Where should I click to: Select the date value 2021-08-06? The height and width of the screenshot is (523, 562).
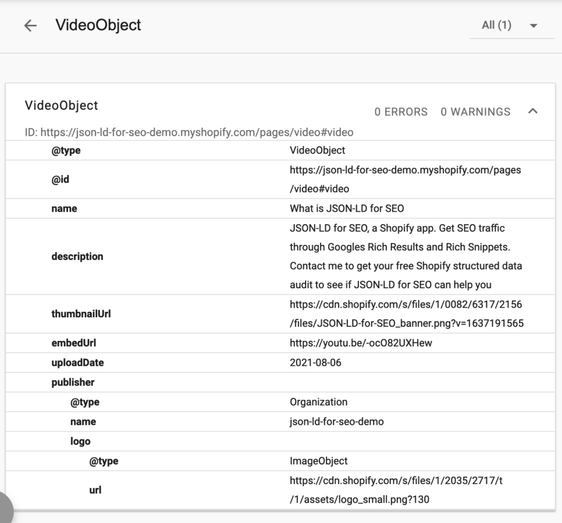[316, 362]
